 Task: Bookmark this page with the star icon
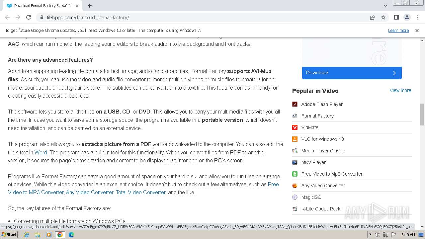[383, 17]
